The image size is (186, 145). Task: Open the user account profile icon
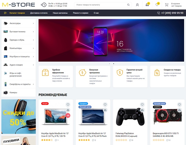137,5
